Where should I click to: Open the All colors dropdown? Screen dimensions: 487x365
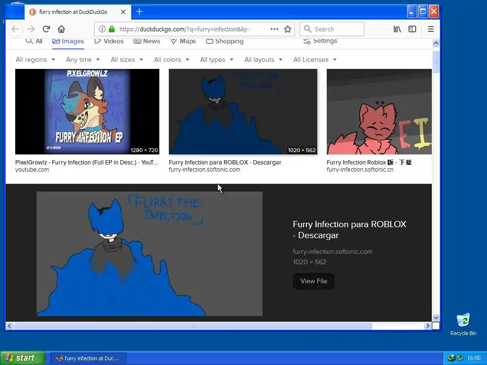171,59
